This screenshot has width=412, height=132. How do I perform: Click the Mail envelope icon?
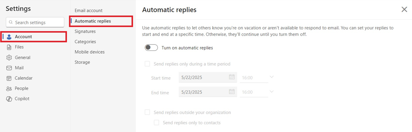(x=9, y=68)
